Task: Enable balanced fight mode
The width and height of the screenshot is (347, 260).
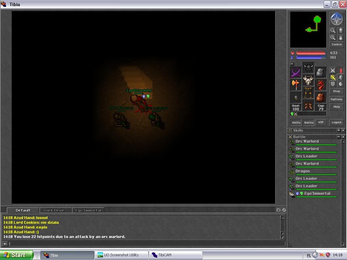Action: [333, 78]
